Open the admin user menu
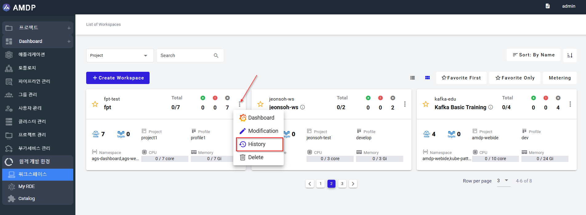Image resolution: width=586 pixels, height=215 pixels. (569, 6)
